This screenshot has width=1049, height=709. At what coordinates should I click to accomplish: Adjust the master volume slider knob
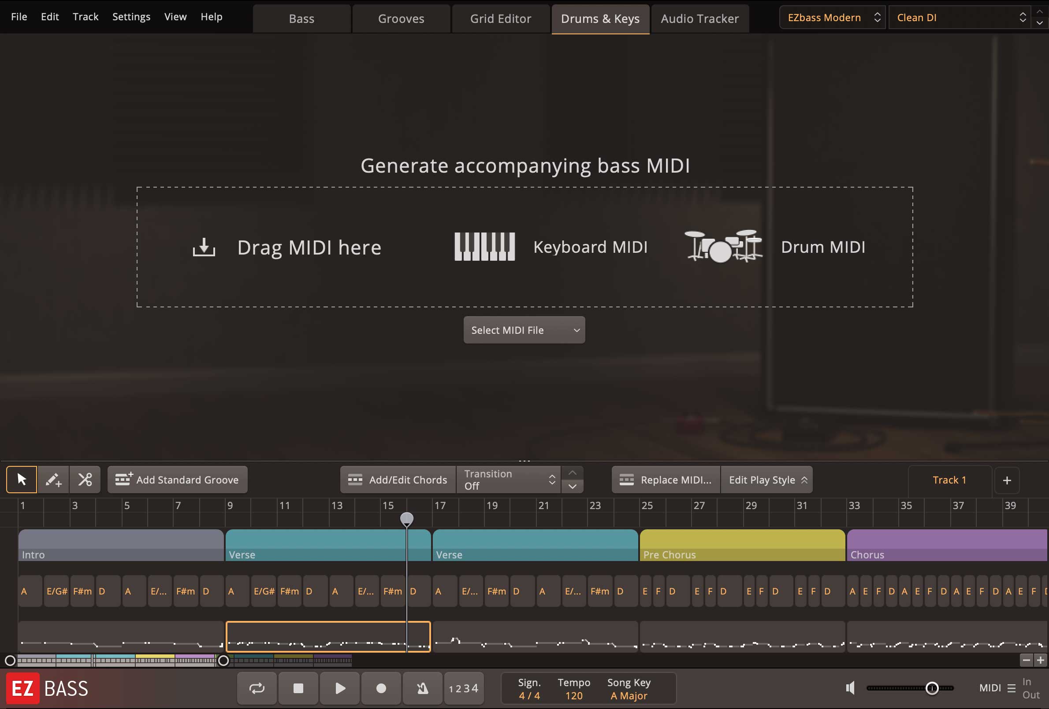[932, 688]
